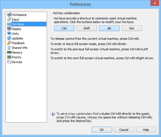Select Input in the preferences list

coord(15,19)
